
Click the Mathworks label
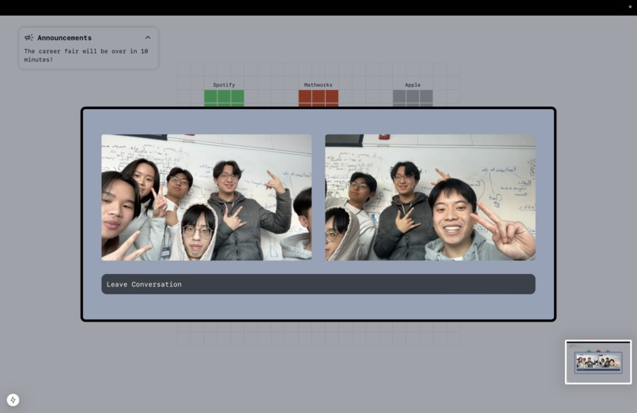tap(318, 84)
